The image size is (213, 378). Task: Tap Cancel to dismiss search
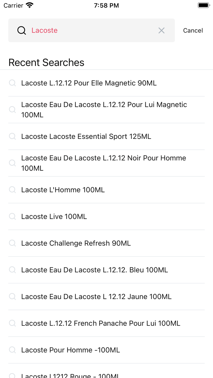(x=193, y=30)
